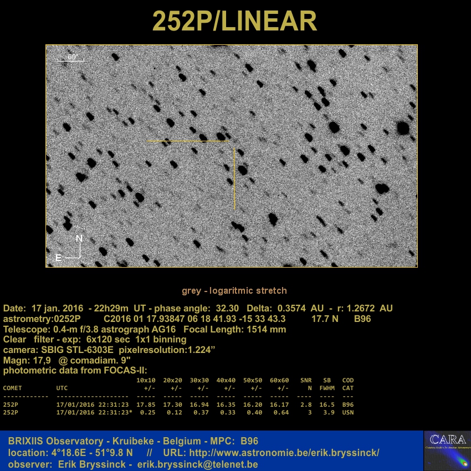Select the Date: 17 jan. 2016 text
The height and width of the screenshot is (471, 471).
click(x=43, y=308)
